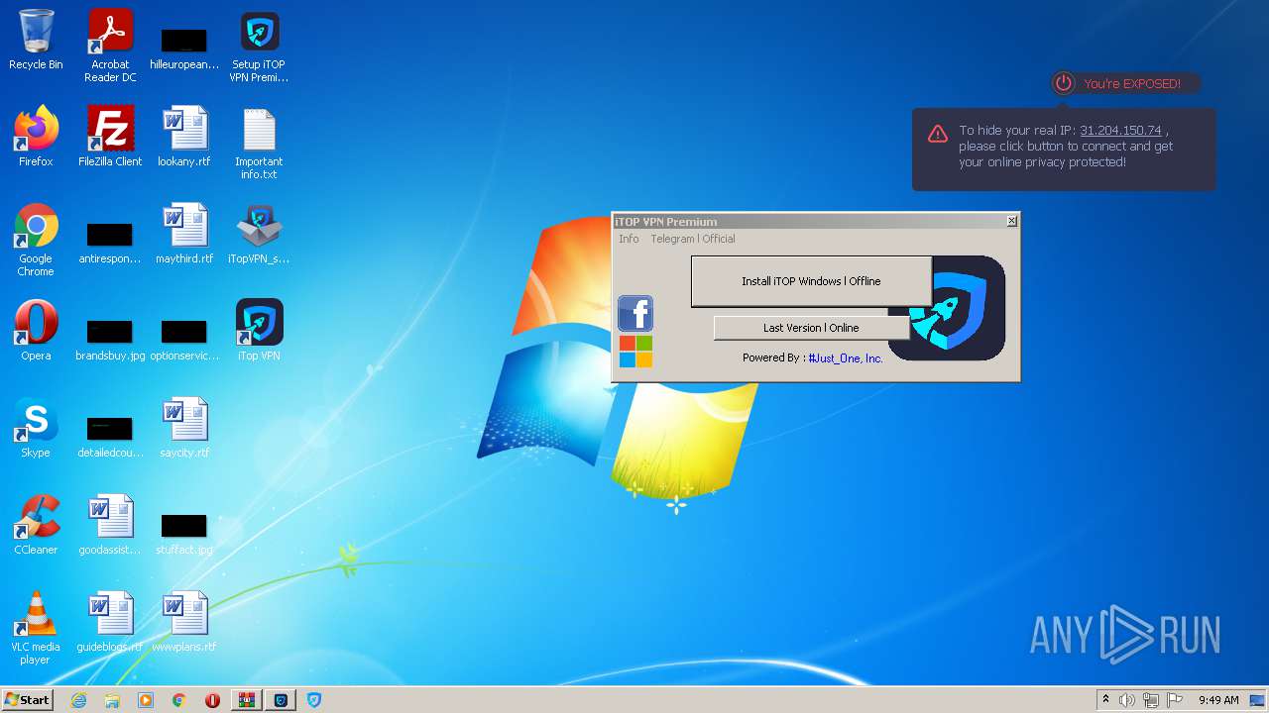The height and width of the screenshot is (713, 1269).
Task: Select iTopVPN_s... installer package icon
Action: coord(259,234)
